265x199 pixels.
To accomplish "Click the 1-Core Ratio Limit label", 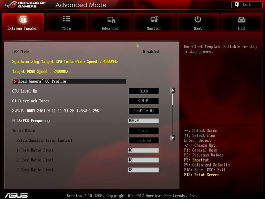I will pyautogui.click(x=35, y=150).
